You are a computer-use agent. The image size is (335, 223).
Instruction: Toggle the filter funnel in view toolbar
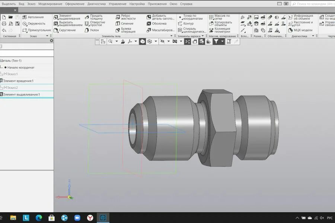[216, 41]
